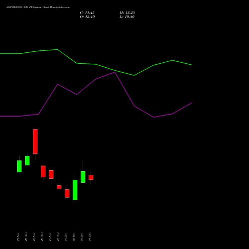Viewport: 249px width, 249px height.
Task: Click the red candlestick for 01 Dec
Action: (x=67, y=193)
